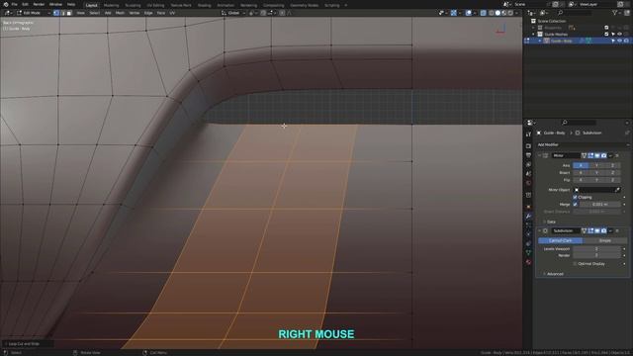Open the Edit Mode dropdown
633x356 pixels.
(x=34, y=13)
